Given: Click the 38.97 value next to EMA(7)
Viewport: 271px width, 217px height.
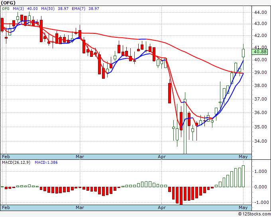Looking at the screenshot, I should [x=94, y=8].
